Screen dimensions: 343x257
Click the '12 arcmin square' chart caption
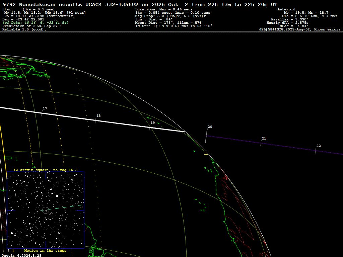pos(45,170)
